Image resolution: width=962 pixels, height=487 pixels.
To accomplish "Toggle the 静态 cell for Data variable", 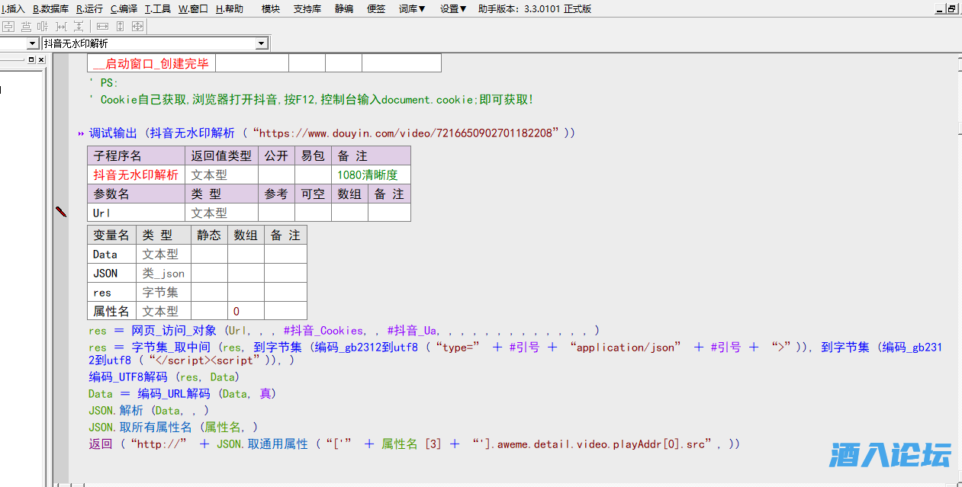I will pos(209,255).
